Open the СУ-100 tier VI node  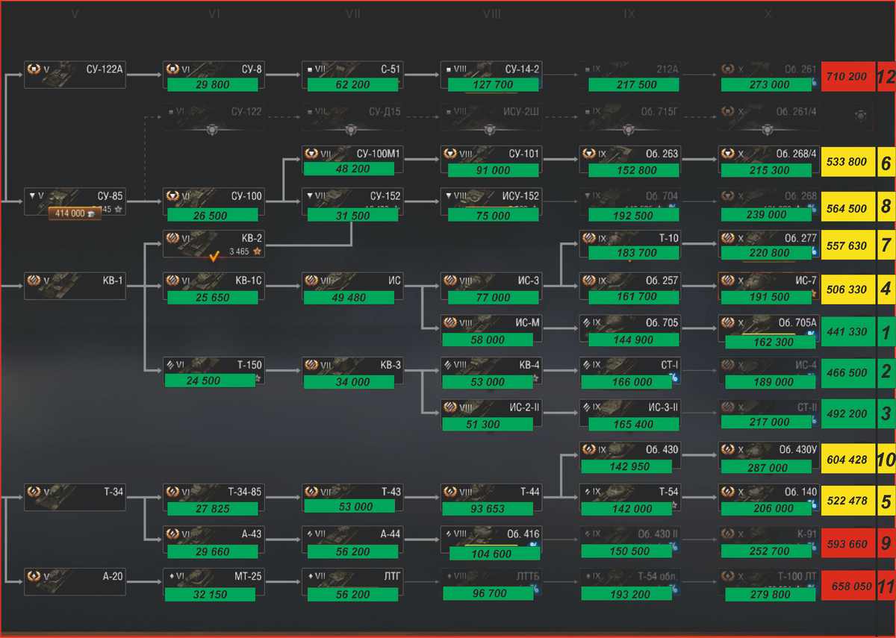click(214, 201)
